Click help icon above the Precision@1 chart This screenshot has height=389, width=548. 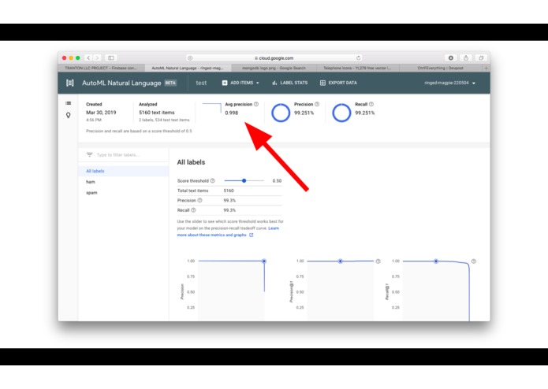pyautogui.click(x=378, y=261)
